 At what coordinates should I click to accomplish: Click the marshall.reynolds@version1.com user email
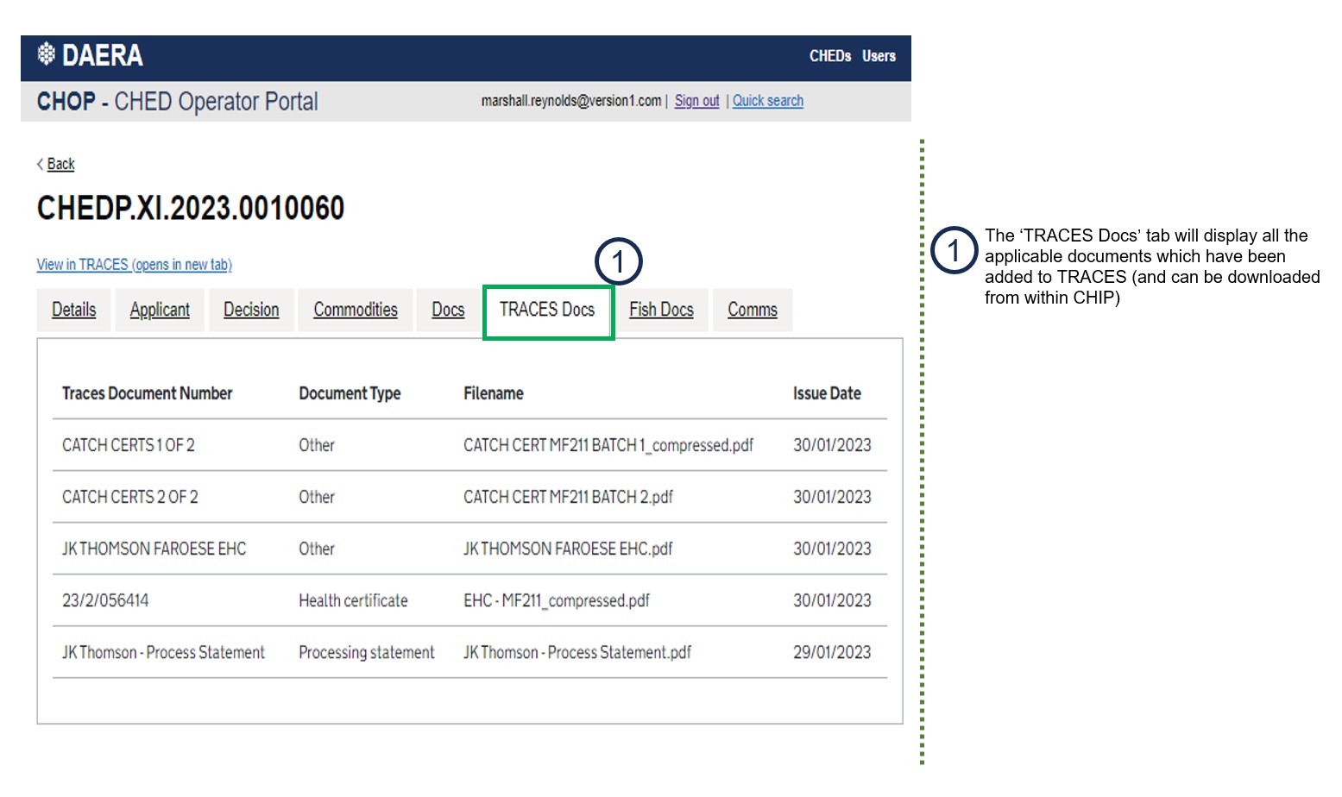(x=571, y=101)
